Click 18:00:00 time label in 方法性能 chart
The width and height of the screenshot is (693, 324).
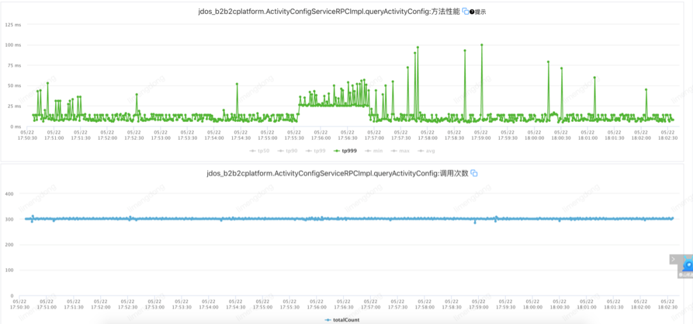pos(535,135)
